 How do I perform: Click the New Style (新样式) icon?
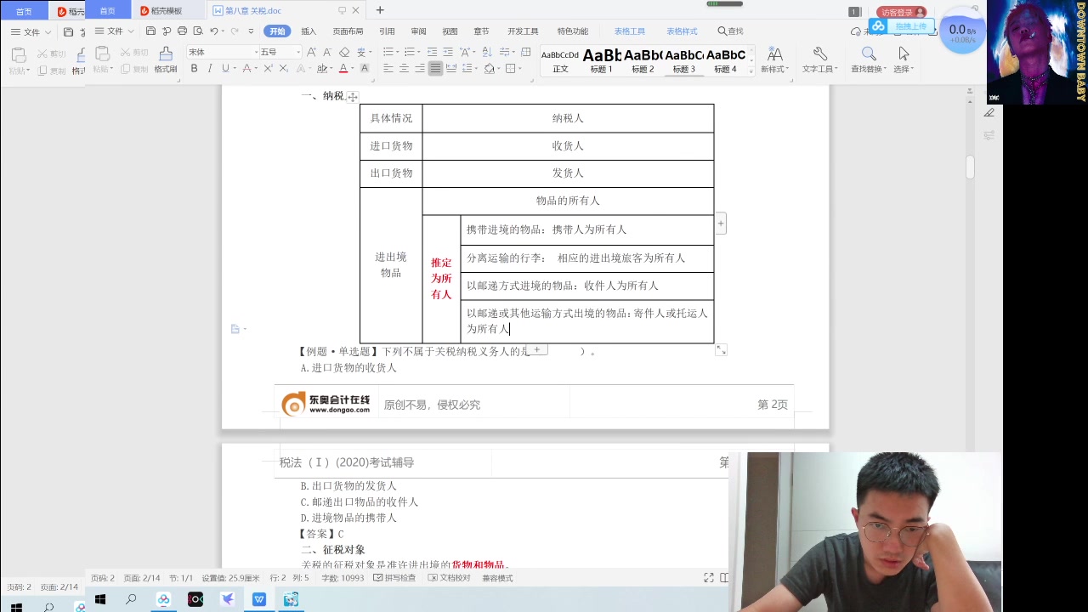coord(774,60)
